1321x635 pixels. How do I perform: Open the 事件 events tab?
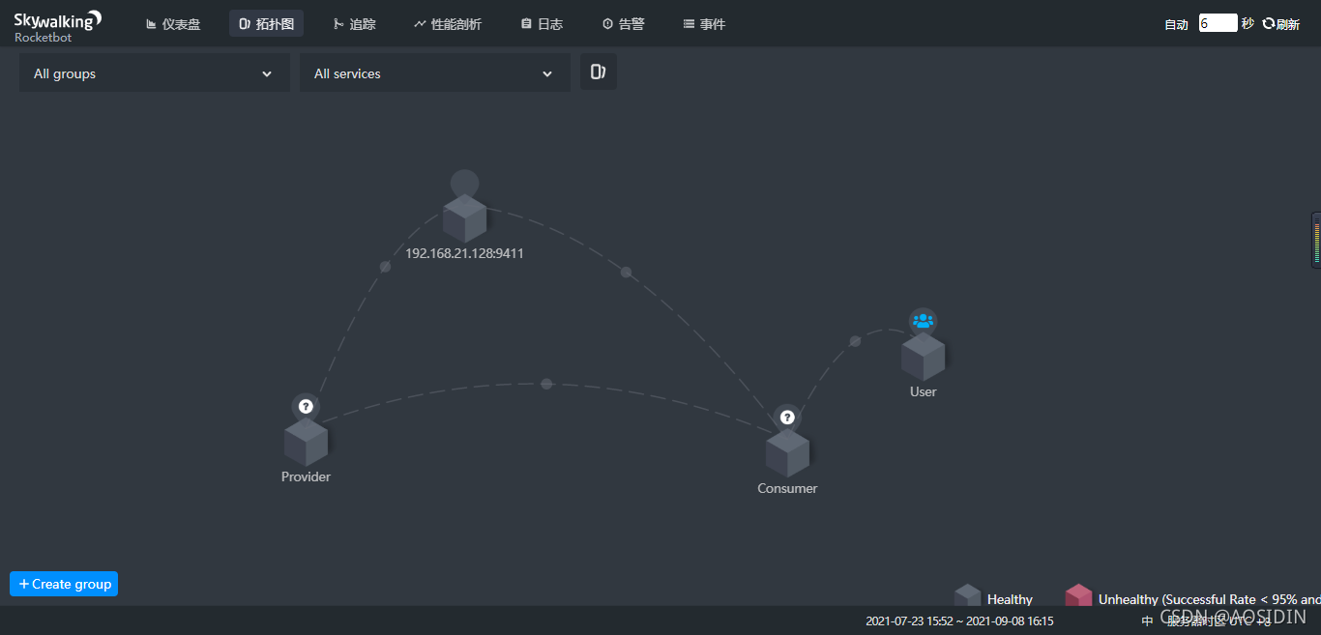click(x=704, y=24)
